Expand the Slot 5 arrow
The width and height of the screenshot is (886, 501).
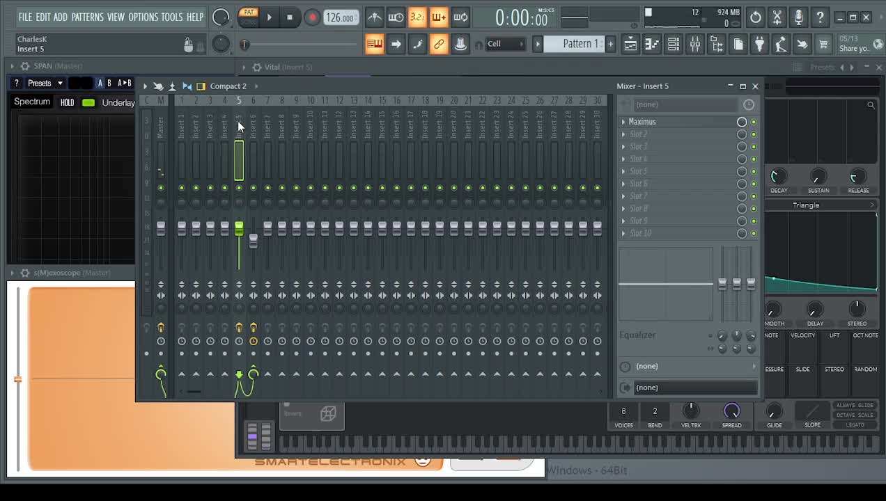pyautogui.click(x=623, y=171)
